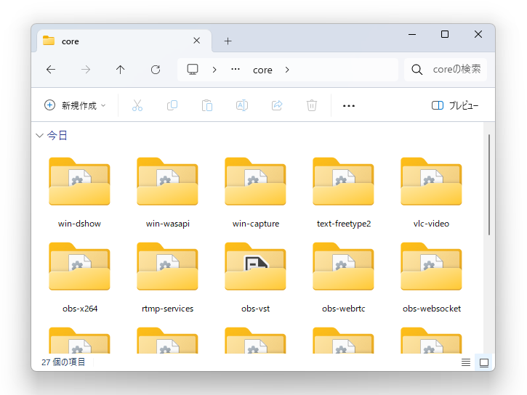Screen dimensions: 527x395
Task: Select the win-wasapi folder
Action: pos(167,192)
